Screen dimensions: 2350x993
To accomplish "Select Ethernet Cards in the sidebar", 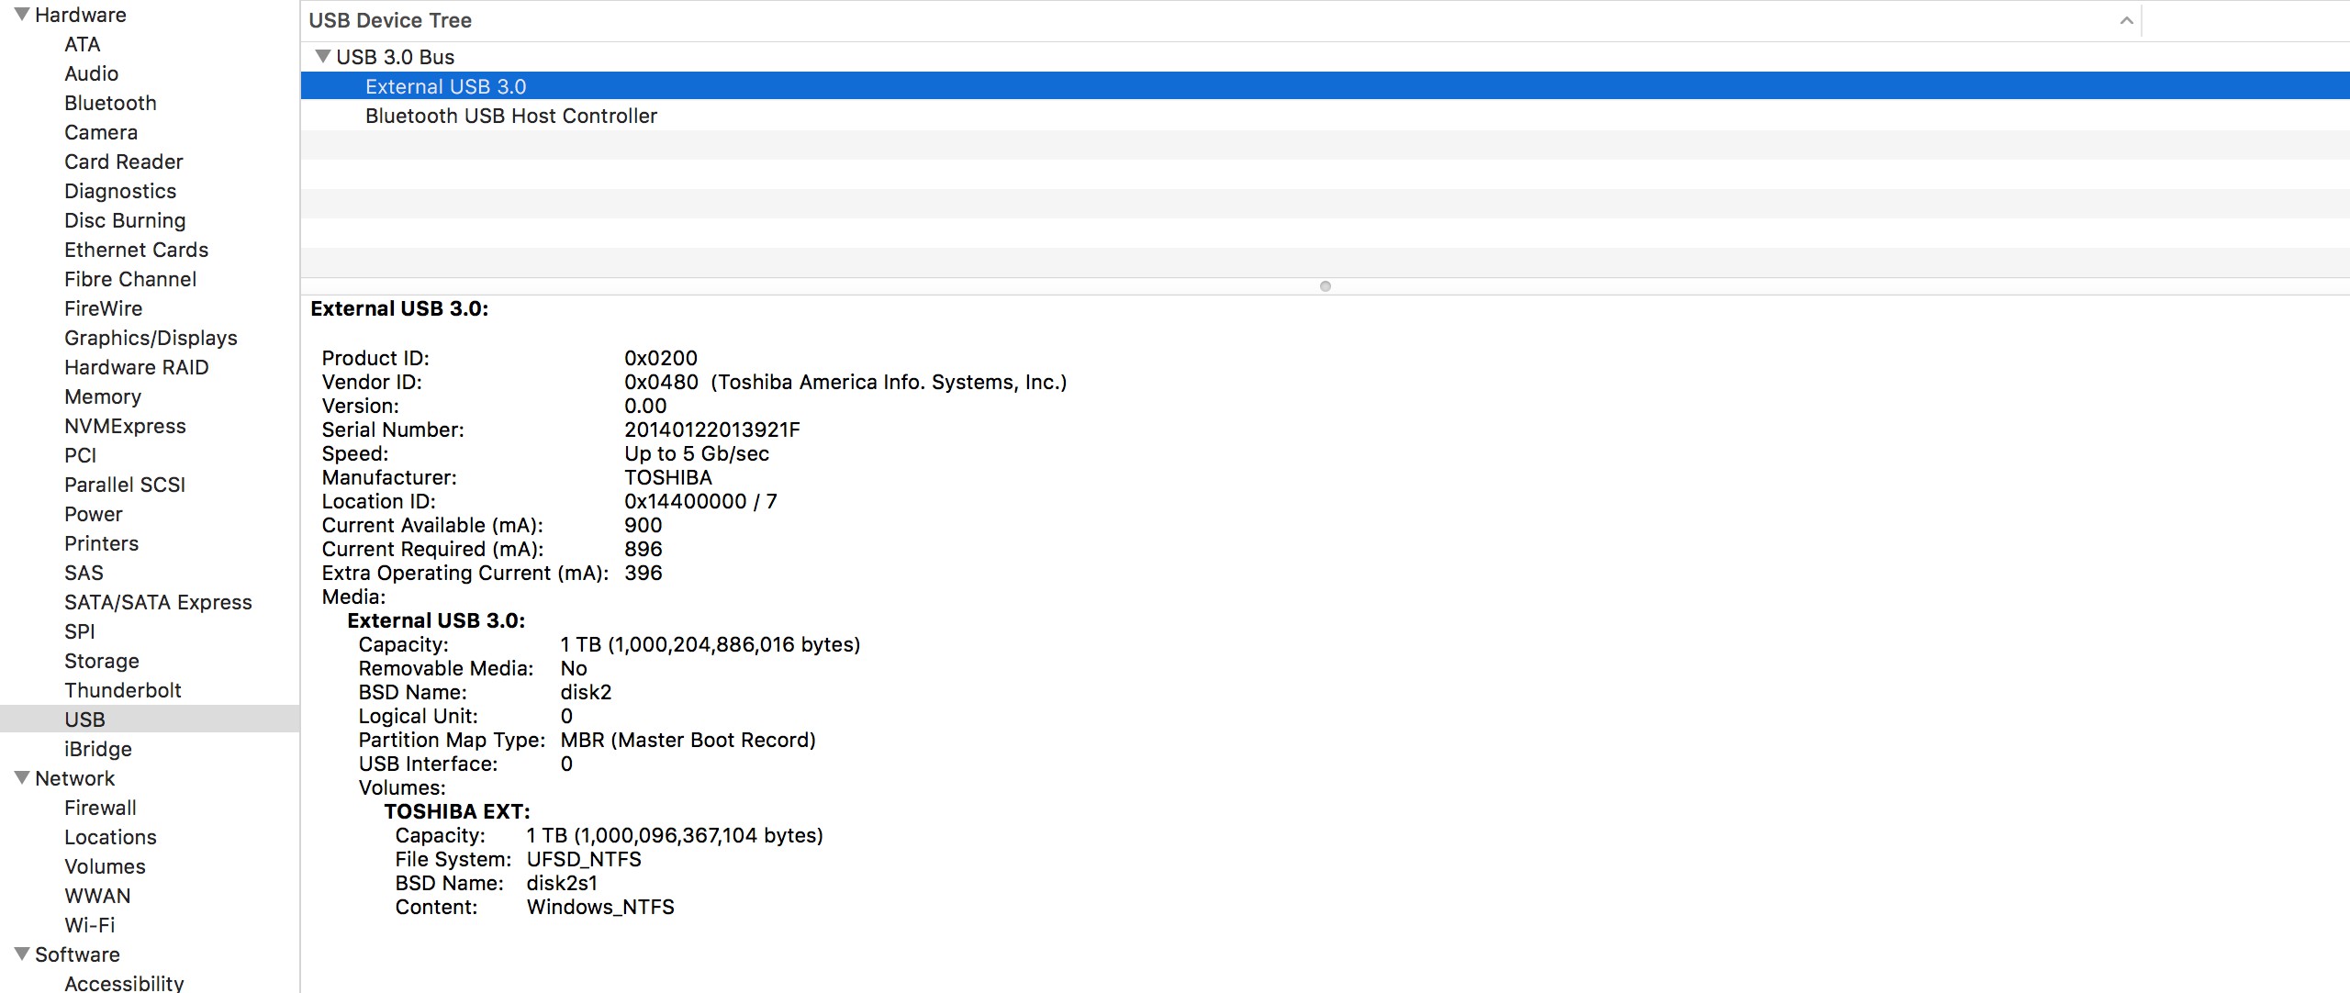I will 136,250.
